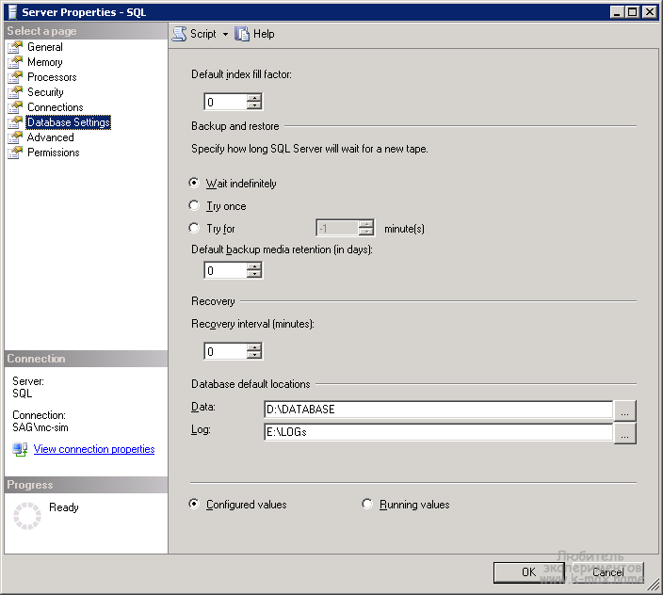This screenshot has width=663, height=595.
Task: Select the Try once option
Action: coord(194,206)
